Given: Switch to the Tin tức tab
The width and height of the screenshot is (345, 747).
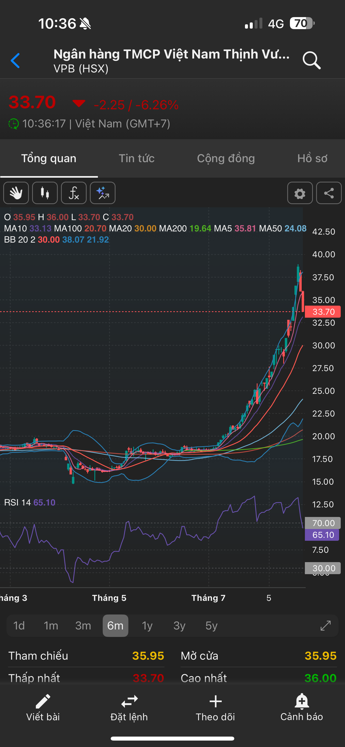Looking at the screenshot, I should click(136, 158).
